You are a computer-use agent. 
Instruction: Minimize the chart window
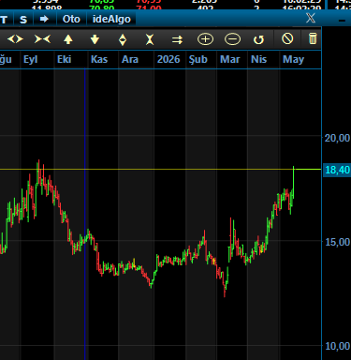342,21
